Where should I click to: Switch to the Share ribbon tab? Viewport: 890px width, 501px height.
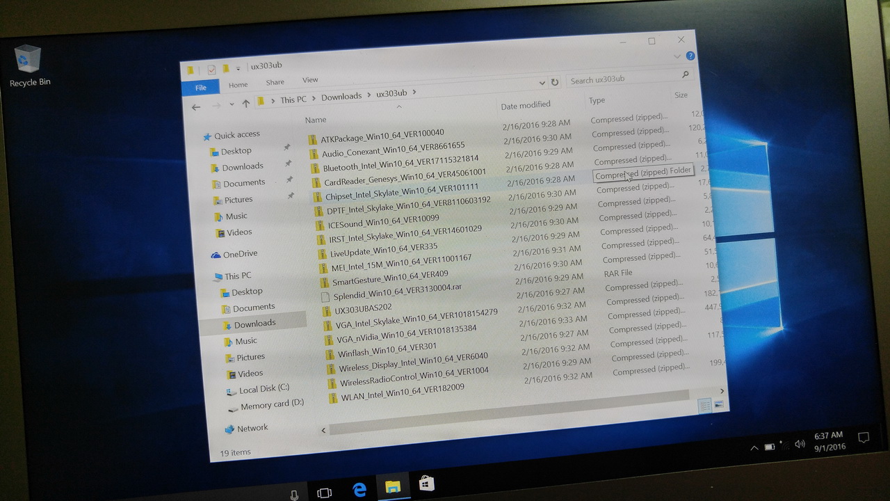pos(275,82)
